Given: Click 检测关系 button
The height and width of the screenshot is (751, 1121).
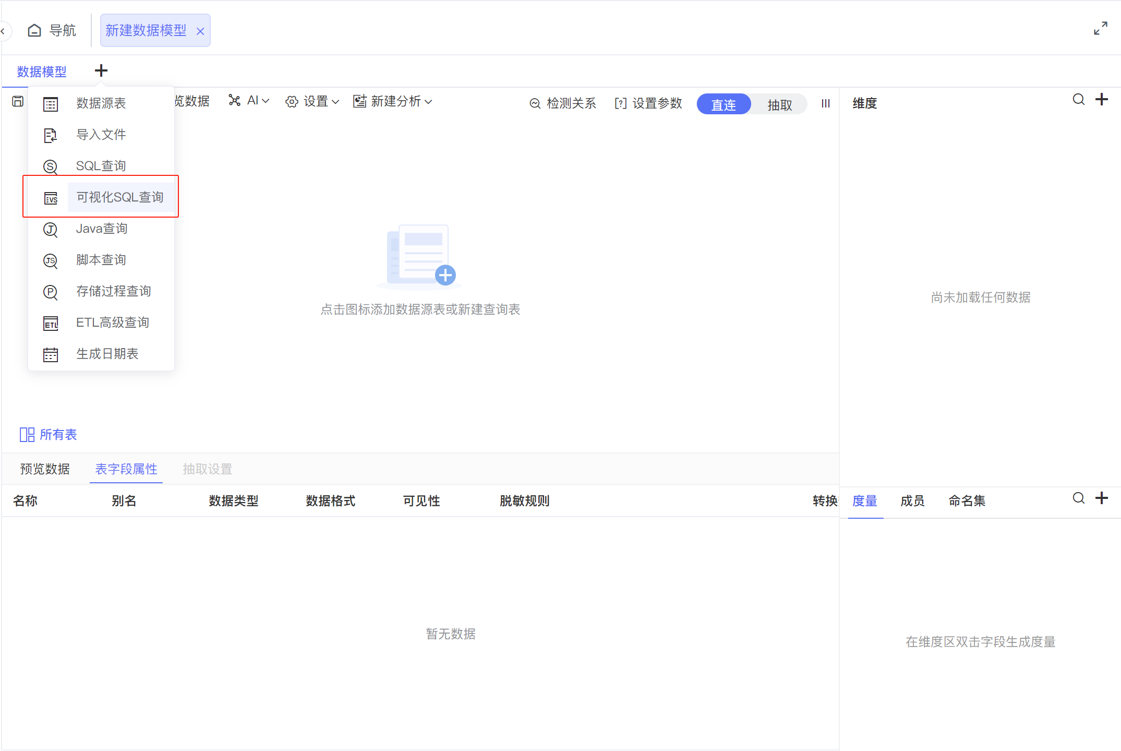Looking at the screenshot, I should (x=563, y=103).
